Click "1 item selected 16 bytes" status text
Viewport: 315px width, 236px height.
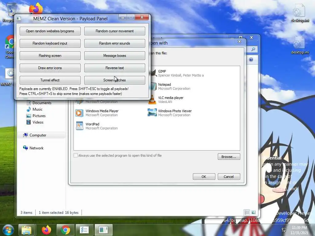tap(59, 213)
